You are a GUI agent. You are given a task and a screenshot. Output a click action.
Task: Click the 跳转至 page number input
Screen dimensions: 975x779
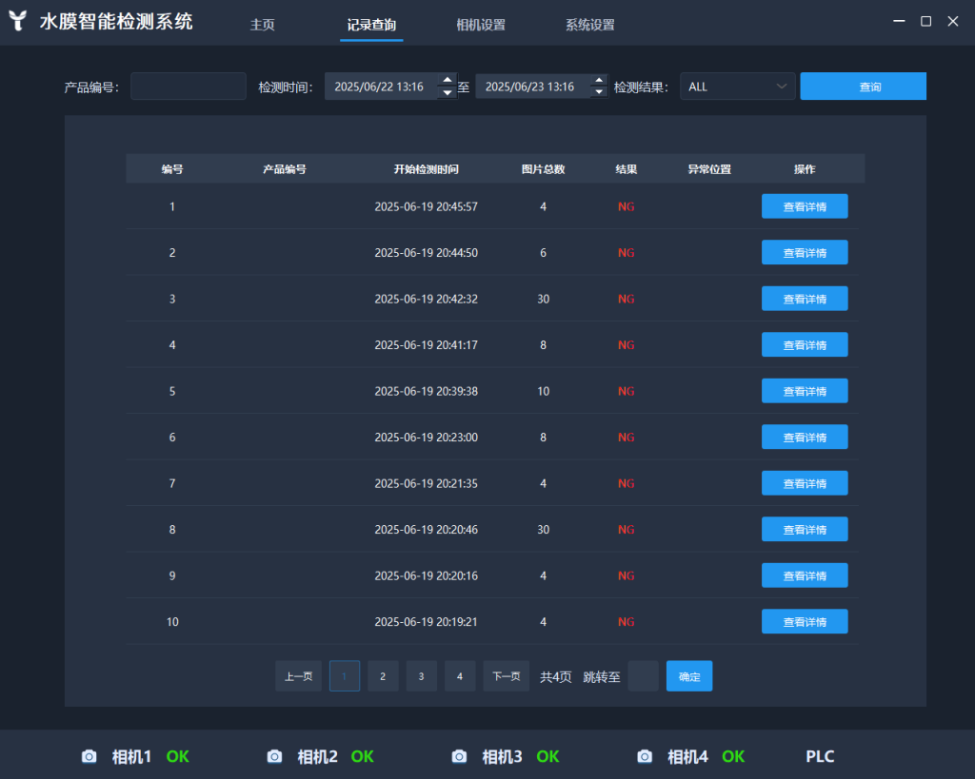643,676
